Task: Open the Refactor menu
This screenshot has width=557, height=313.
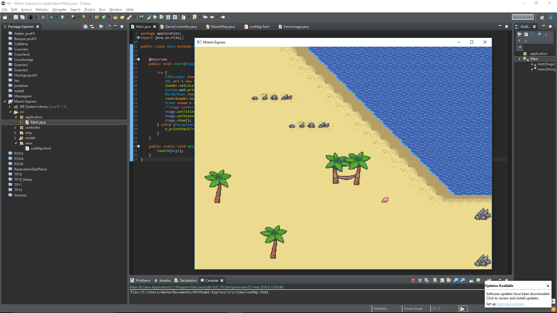Action: (x=42, y=10)
